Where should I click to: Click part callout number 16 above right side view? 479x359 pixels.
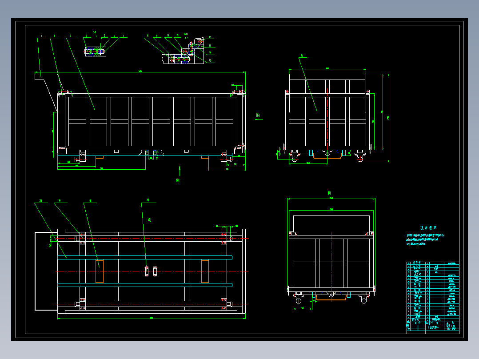click(x=302, y=56)
